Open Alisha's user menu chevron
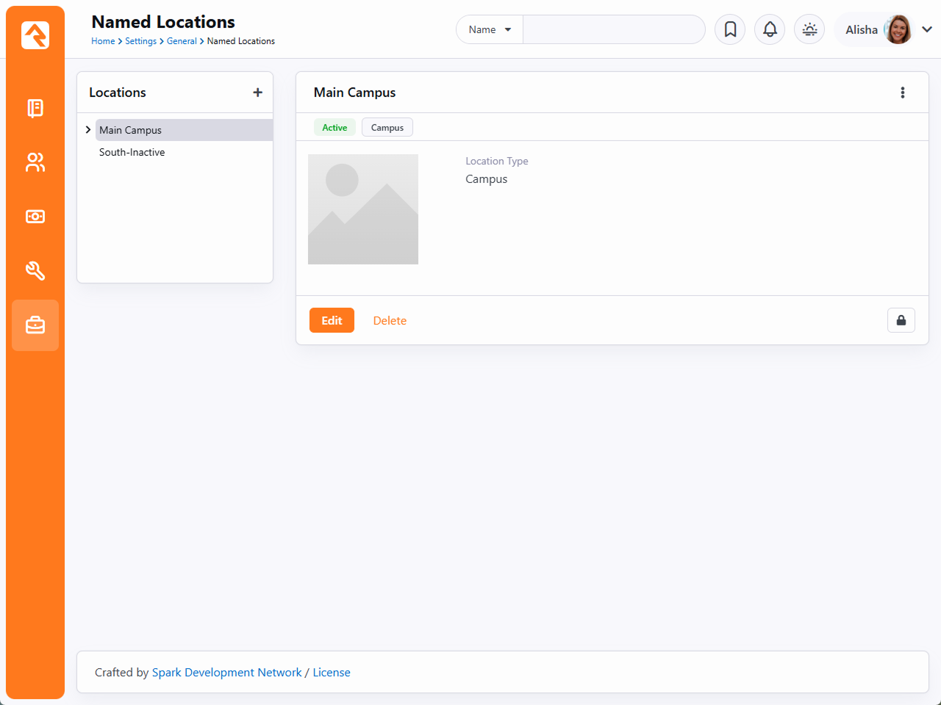The width and height of the screenshot is (941, 705). [927, 29]
